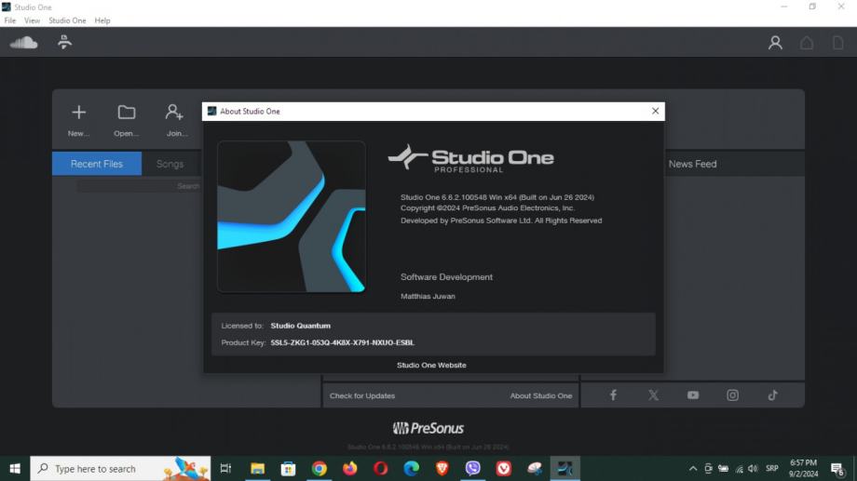Open the notification center icon

click(837, 469)
